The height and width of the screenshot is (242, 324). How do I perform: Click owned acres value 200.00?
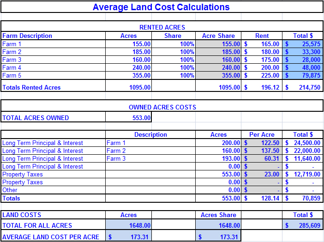(x=218, y=143)
